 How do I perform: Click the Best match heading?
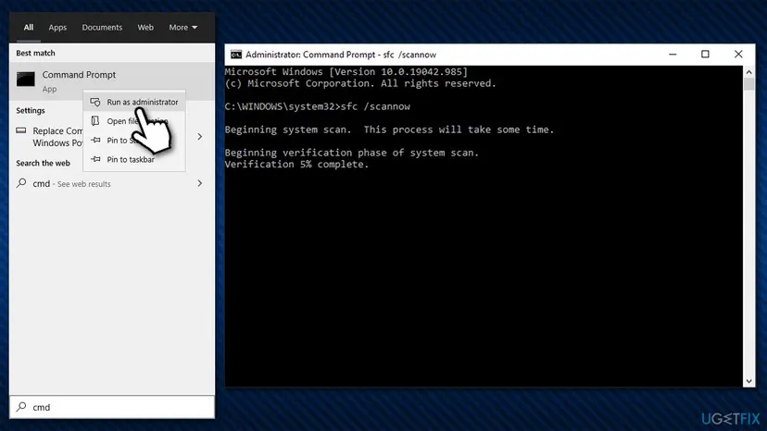tap(35, 53)
